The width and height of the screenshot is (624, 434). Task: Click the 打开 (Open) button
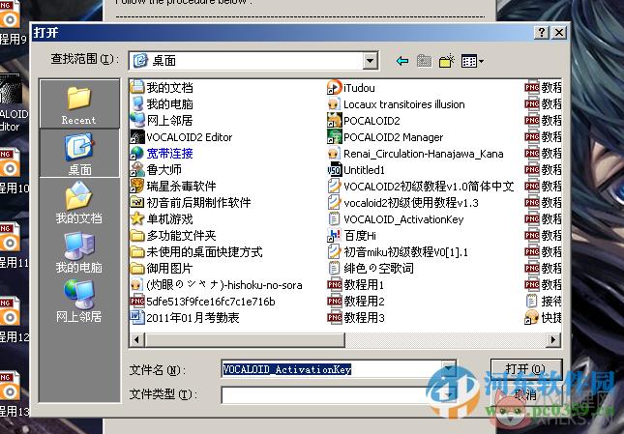(526, 369)
